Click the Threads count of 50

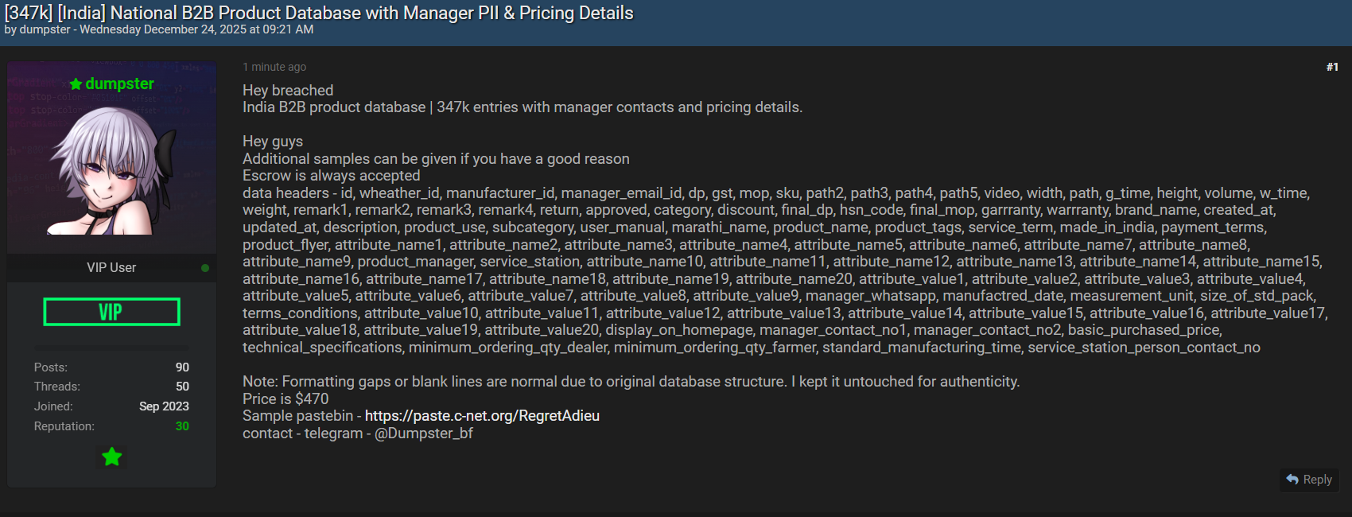(x=182, y=387)
